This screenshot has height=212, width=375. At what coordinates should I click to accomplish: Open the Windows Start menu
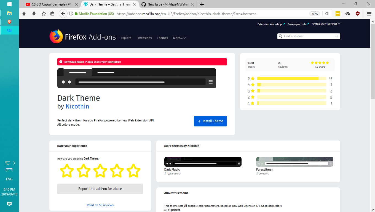coord(9,4)
